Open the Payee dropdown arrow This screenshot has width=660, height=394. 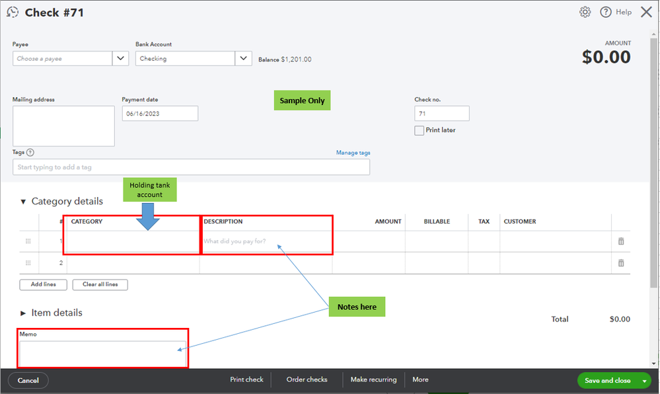pos(120,58)
